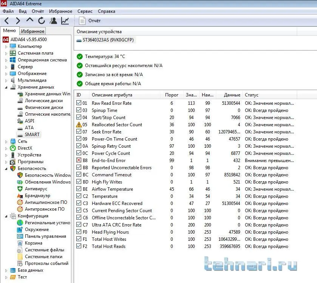Click the Forward navigation arrow

tap(18, 21)
